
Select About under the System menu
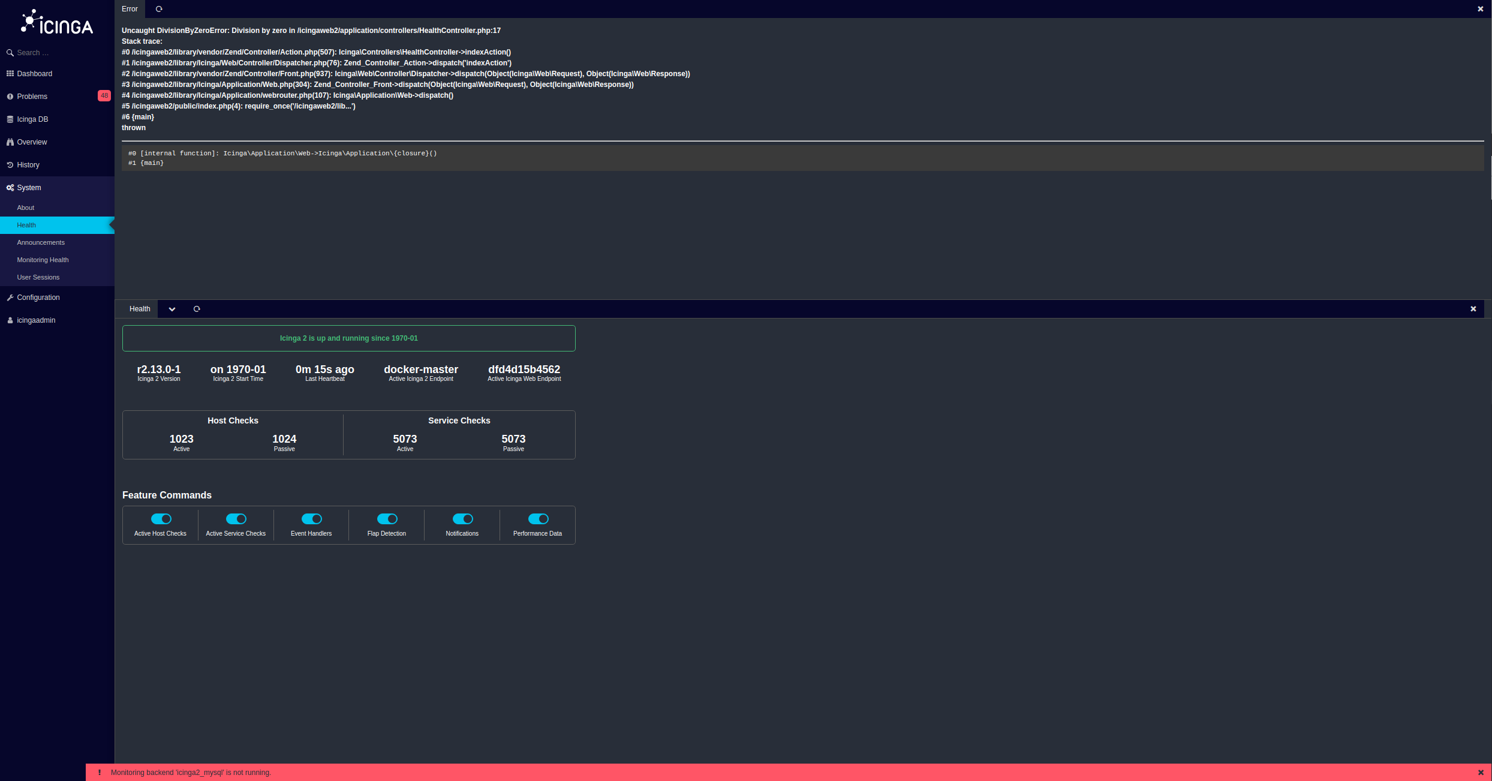click(x=25, y=208)
